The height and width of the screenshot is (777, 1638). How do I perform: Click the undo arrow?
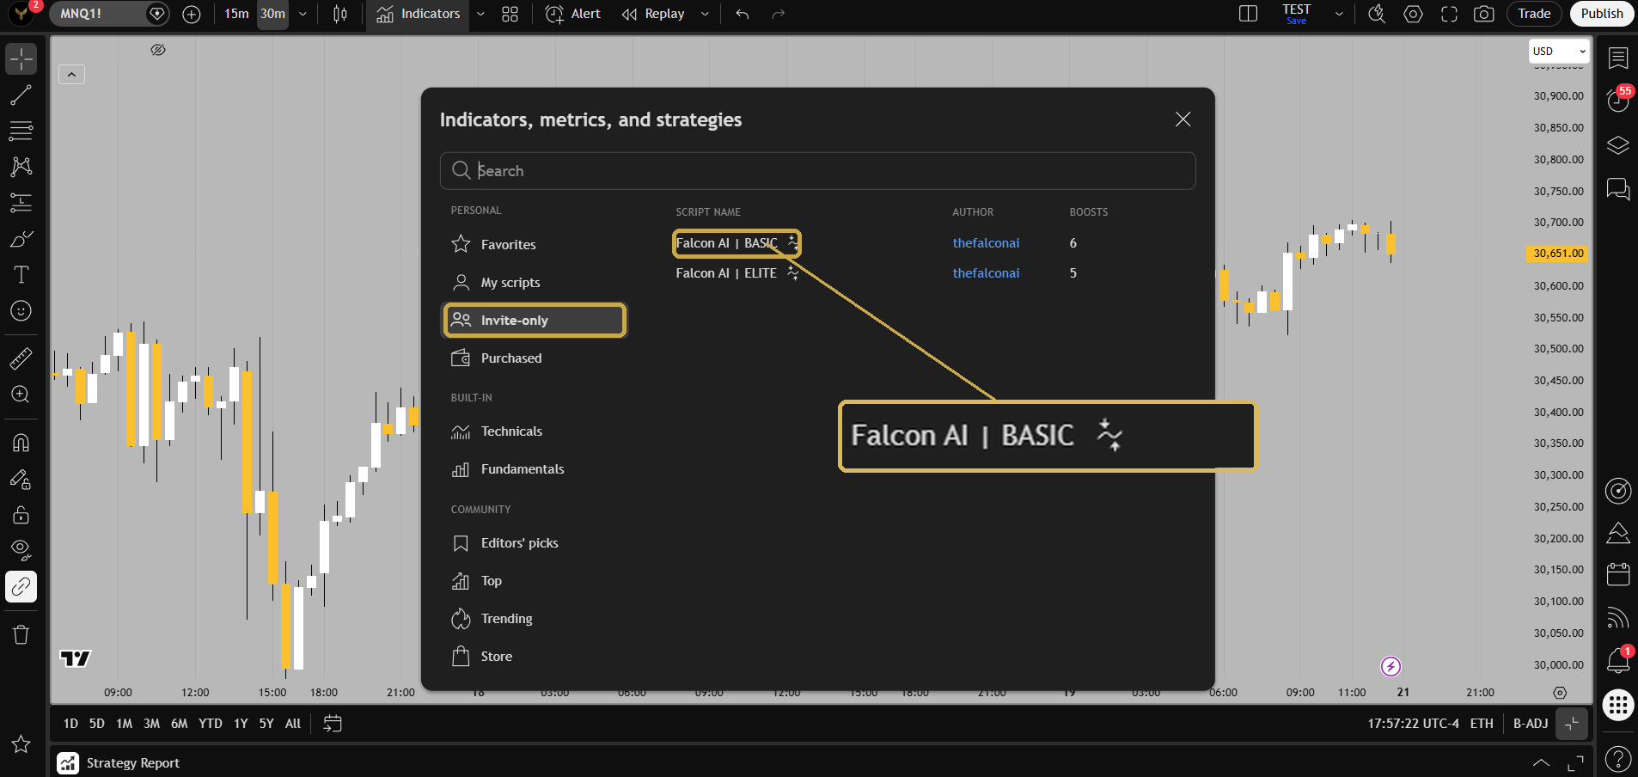743,14
